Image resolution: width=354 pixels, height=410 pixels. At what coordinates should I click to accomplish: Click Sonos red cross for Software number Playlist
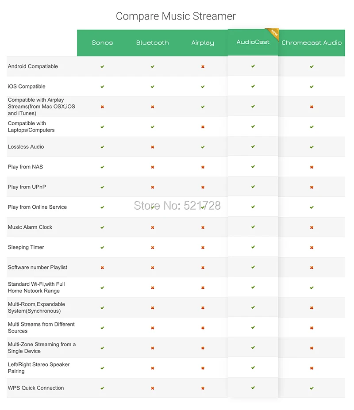(x=102, y=268)
